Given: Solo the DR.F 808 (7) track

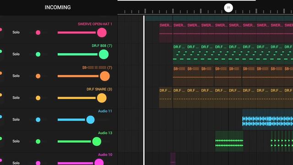Looking at the screenshot, I should [16, 54].
